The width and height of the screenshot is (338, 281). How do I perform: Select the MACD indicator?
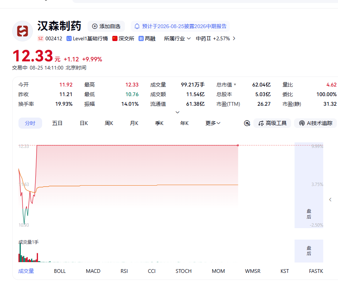tap(93, 271)
